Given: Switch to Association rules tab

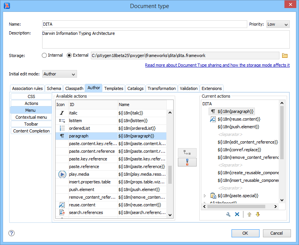Looking at the screenshot, I should 27,88.
